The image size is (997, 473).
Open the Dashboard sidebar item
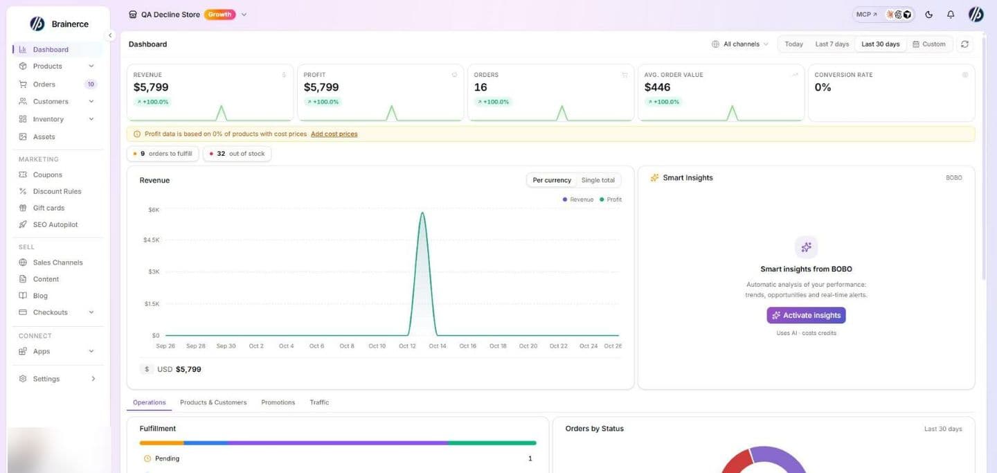coord(57,49)
